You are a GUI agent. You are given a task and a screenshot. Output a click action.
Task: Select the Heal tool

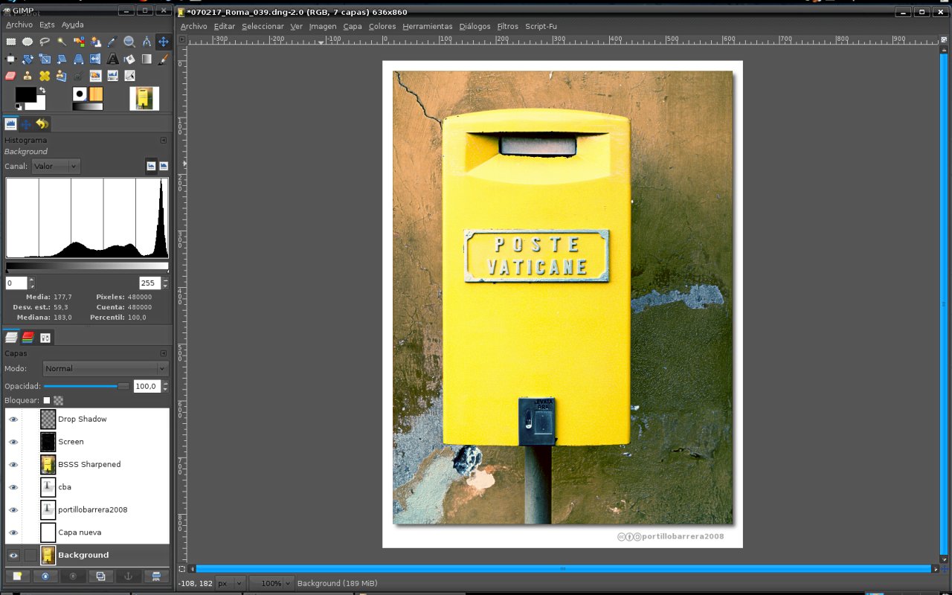pos(45,76)
